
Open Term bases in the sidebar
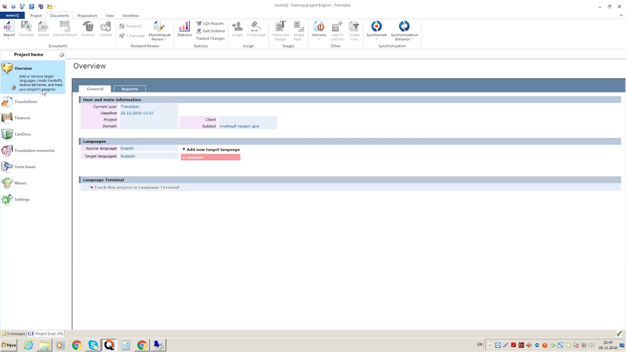[x=25, y=167]
